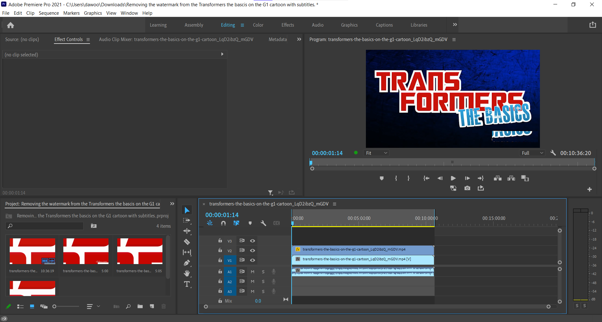Open the Program monitor panel menu

[454, 39]
